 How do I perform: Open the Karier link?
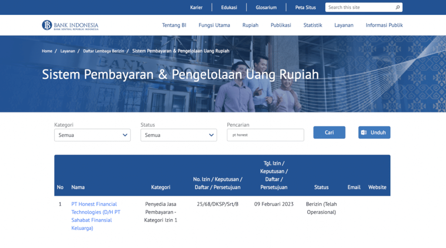pos(196,7)
